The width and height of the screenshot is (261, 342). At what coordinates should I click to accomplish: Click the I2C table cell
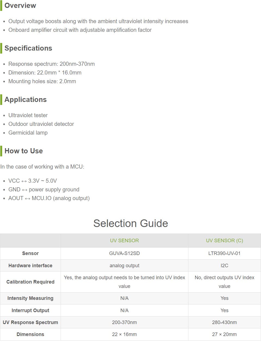point(224,266)
